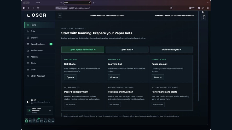Click Not activated under Paper bot deployment
232x130 pixels.
[71, 105]
